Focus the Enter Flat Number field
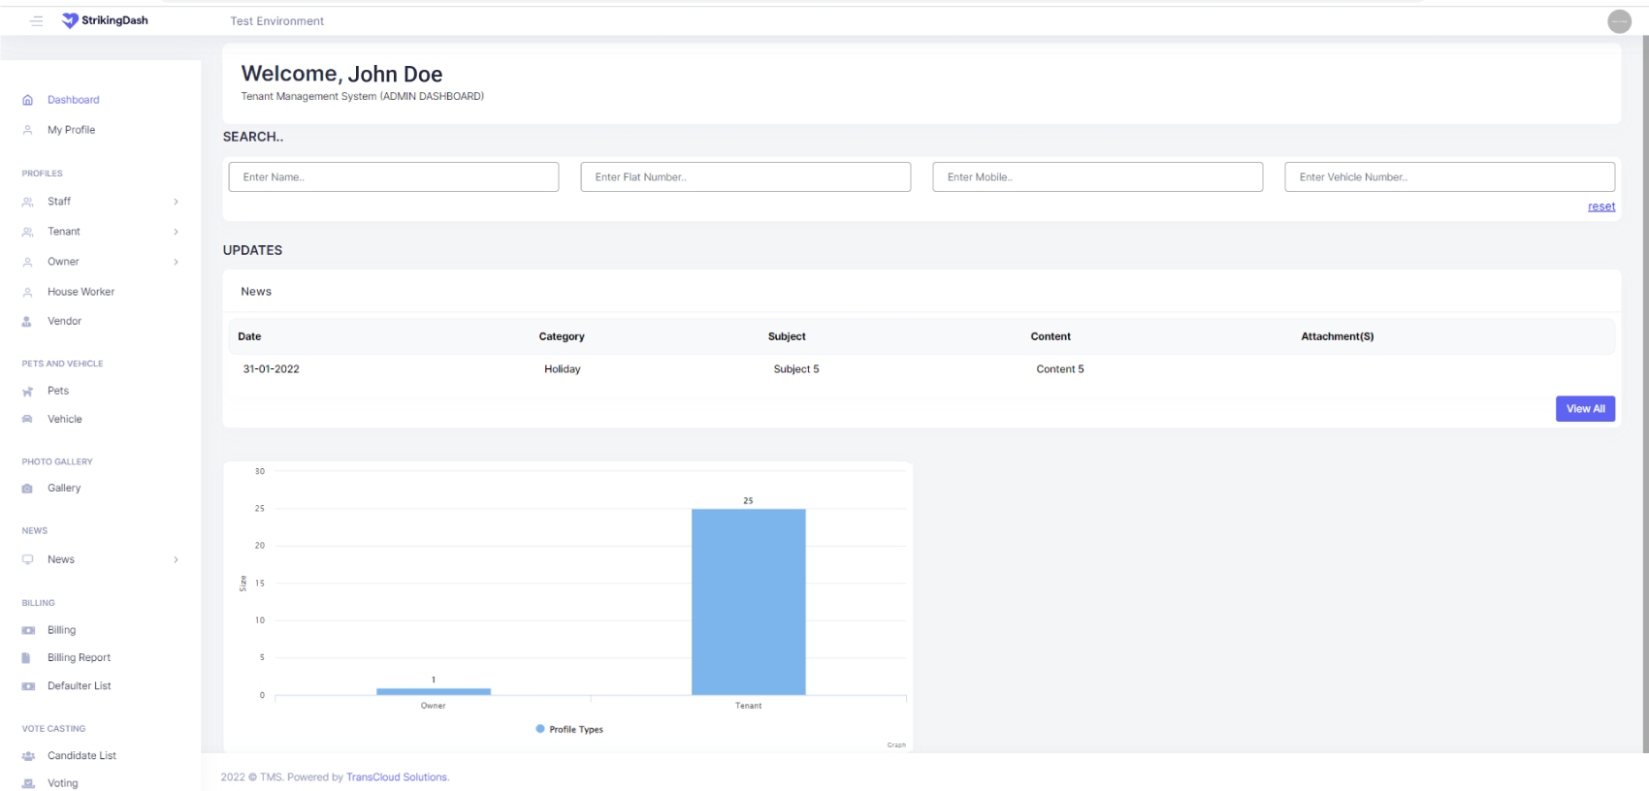This screenshot has width=1649, height=791. click(745, 177)
